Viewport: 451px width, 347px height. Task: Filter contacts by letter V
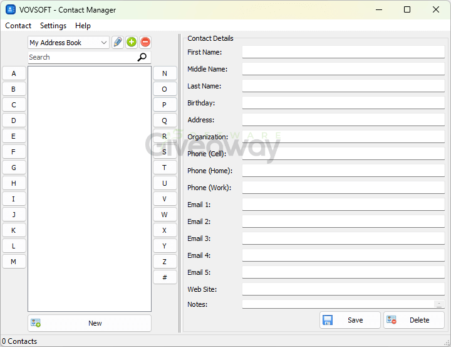click(165, 199)
